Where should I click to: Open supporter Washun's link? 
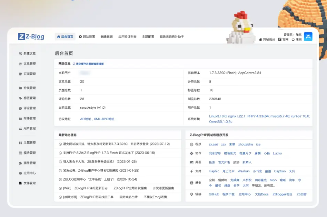click(244, 171)
